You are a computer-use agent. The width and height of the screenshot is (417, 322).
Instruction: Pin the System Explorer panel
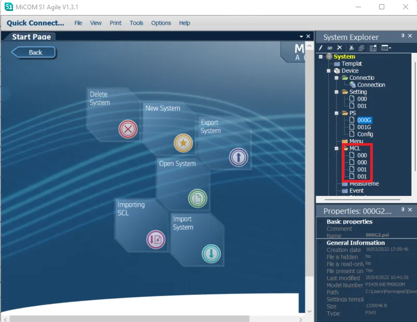(403, 36)
